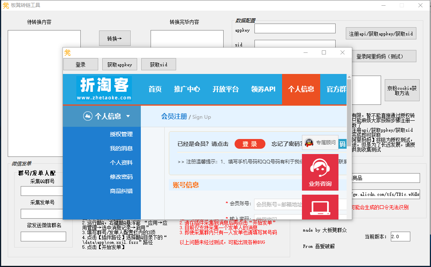The width and height of the screenshot is (431, 267).
Task: Click 转换→ button in main window
Action: coord(114,38)
